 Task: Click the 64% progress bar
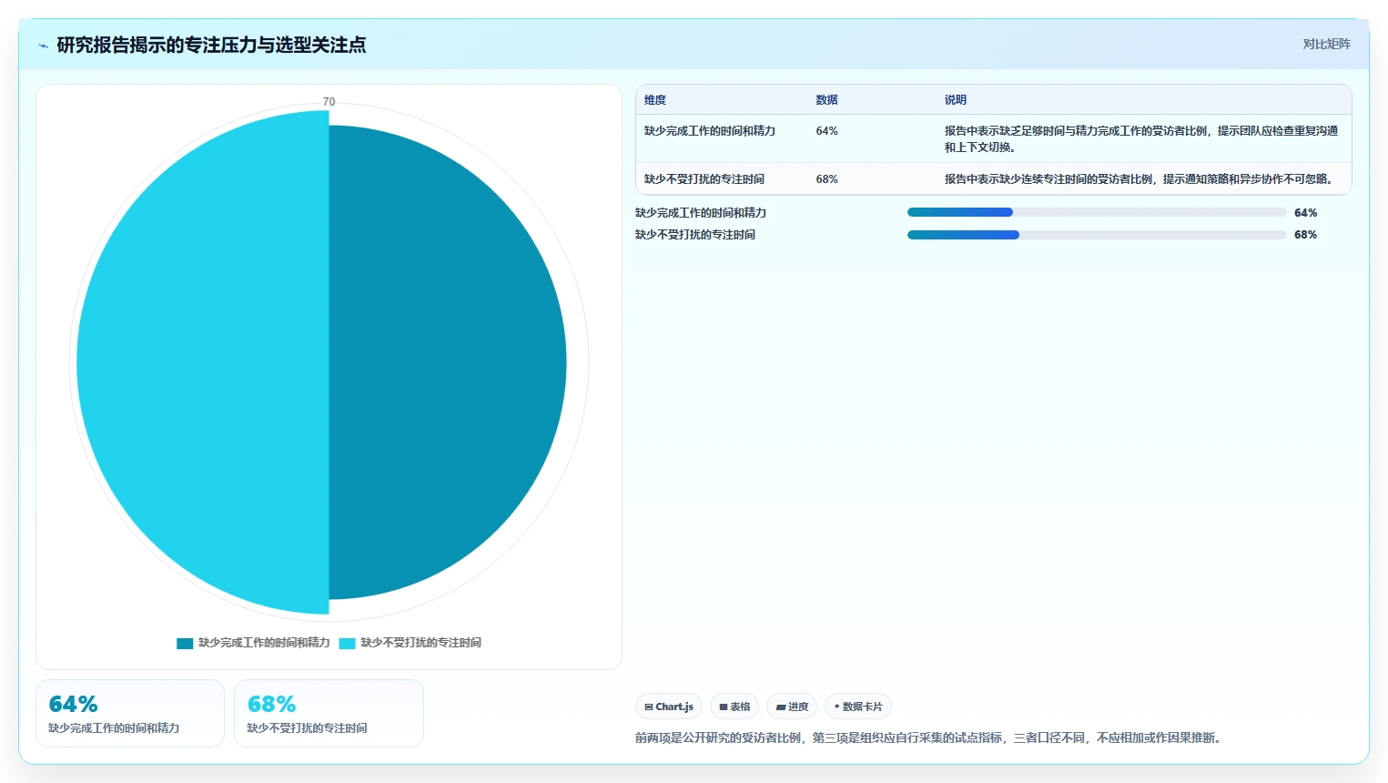pos(1097,212)
